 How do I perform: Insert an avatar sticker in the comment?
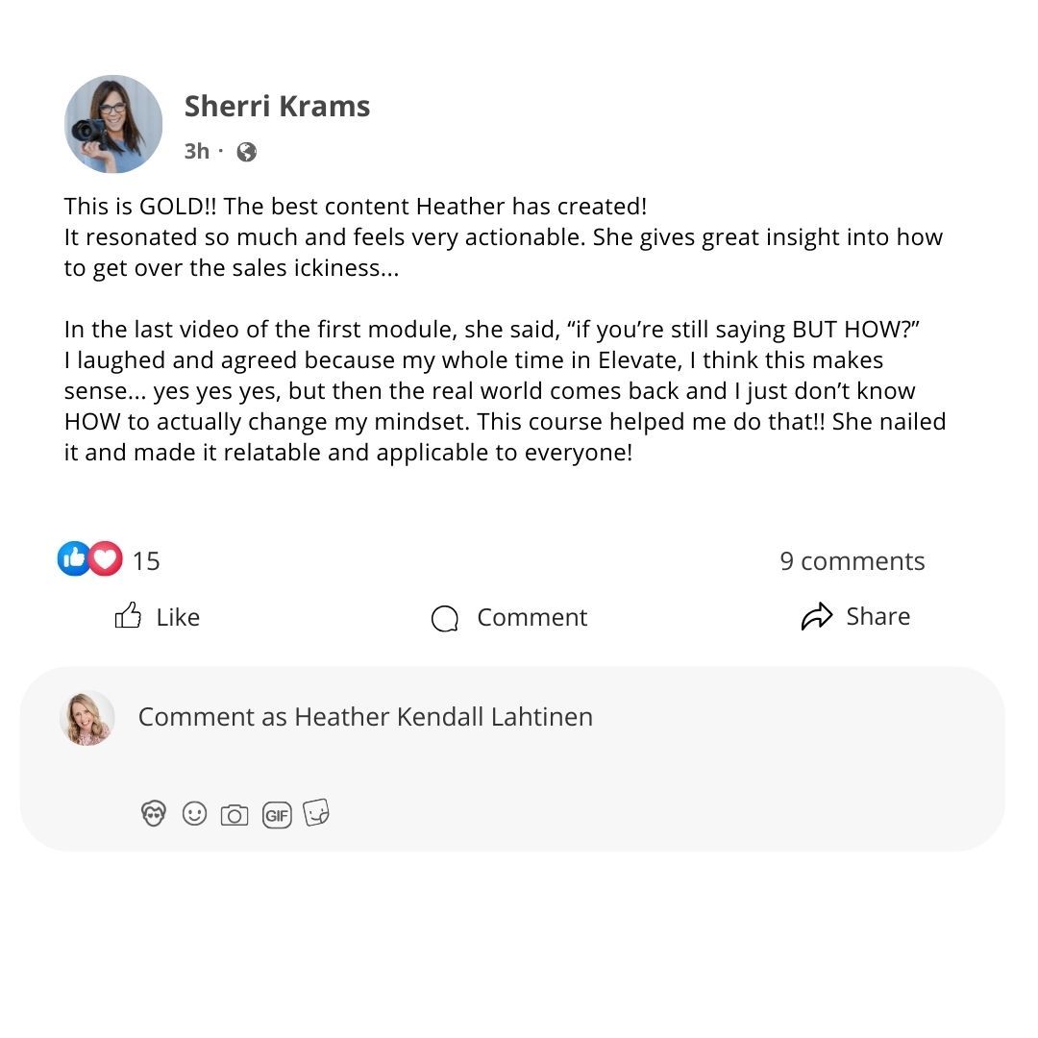pyautogui.click(x=154, y=815)
